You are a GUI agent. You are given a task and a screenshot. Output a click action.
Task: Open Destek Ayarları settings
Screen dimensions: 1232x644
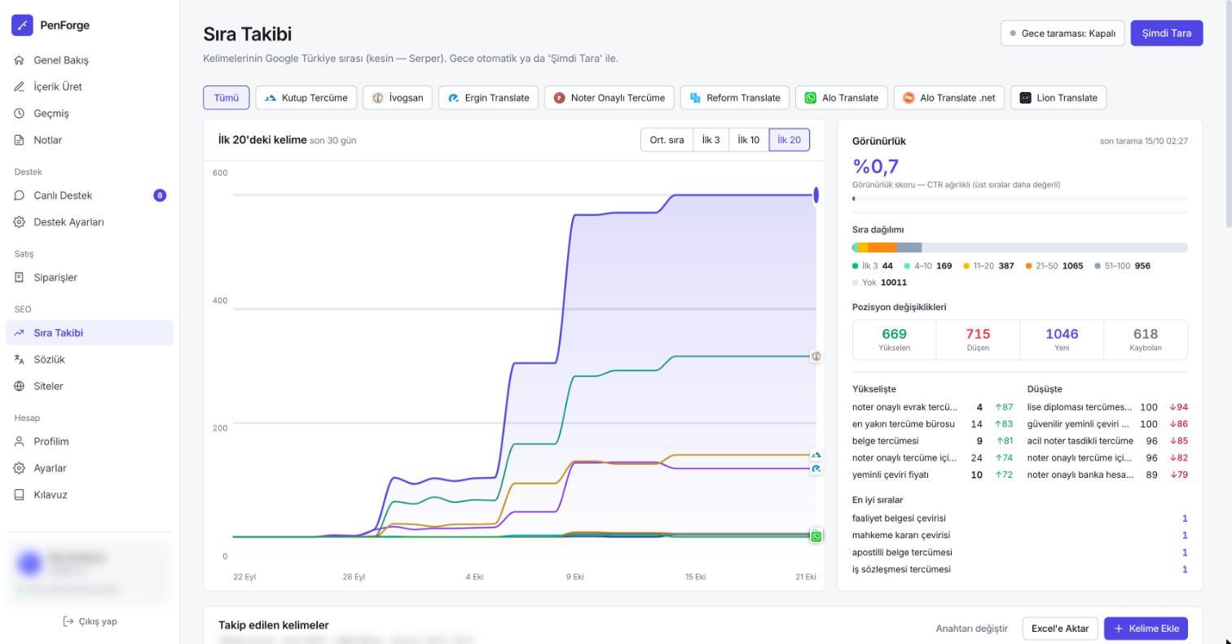coord(90,222)
